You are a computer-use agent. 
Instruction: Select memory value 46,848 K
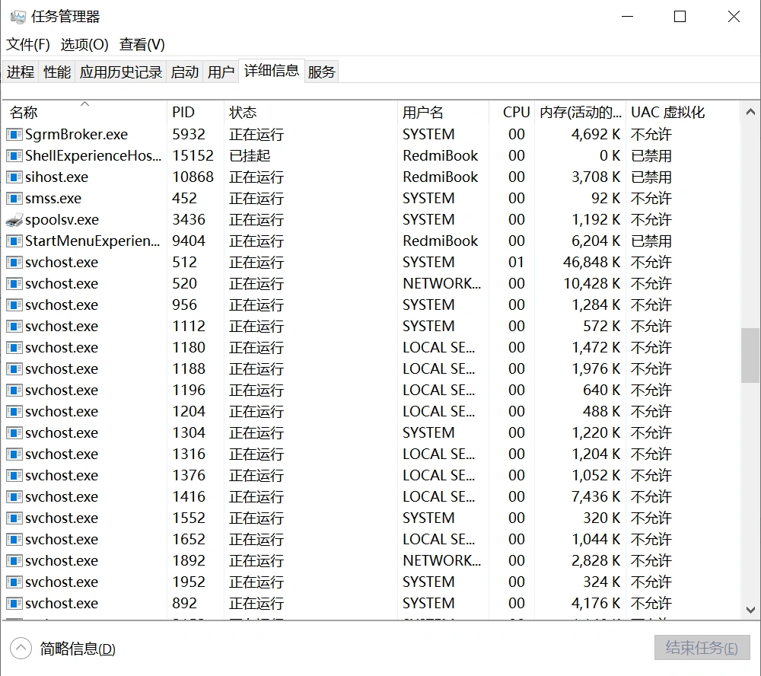[x=591, y=262]
